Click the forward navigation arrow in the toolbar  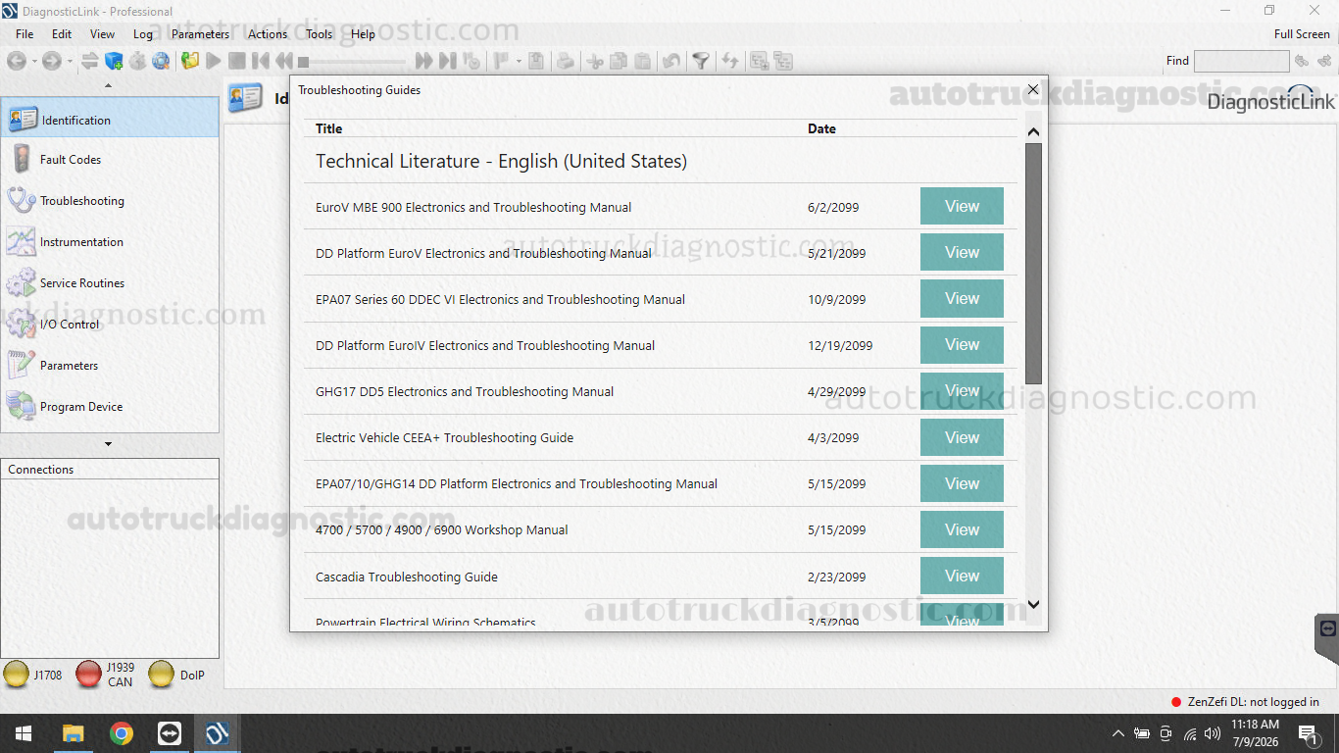(51, 61)
